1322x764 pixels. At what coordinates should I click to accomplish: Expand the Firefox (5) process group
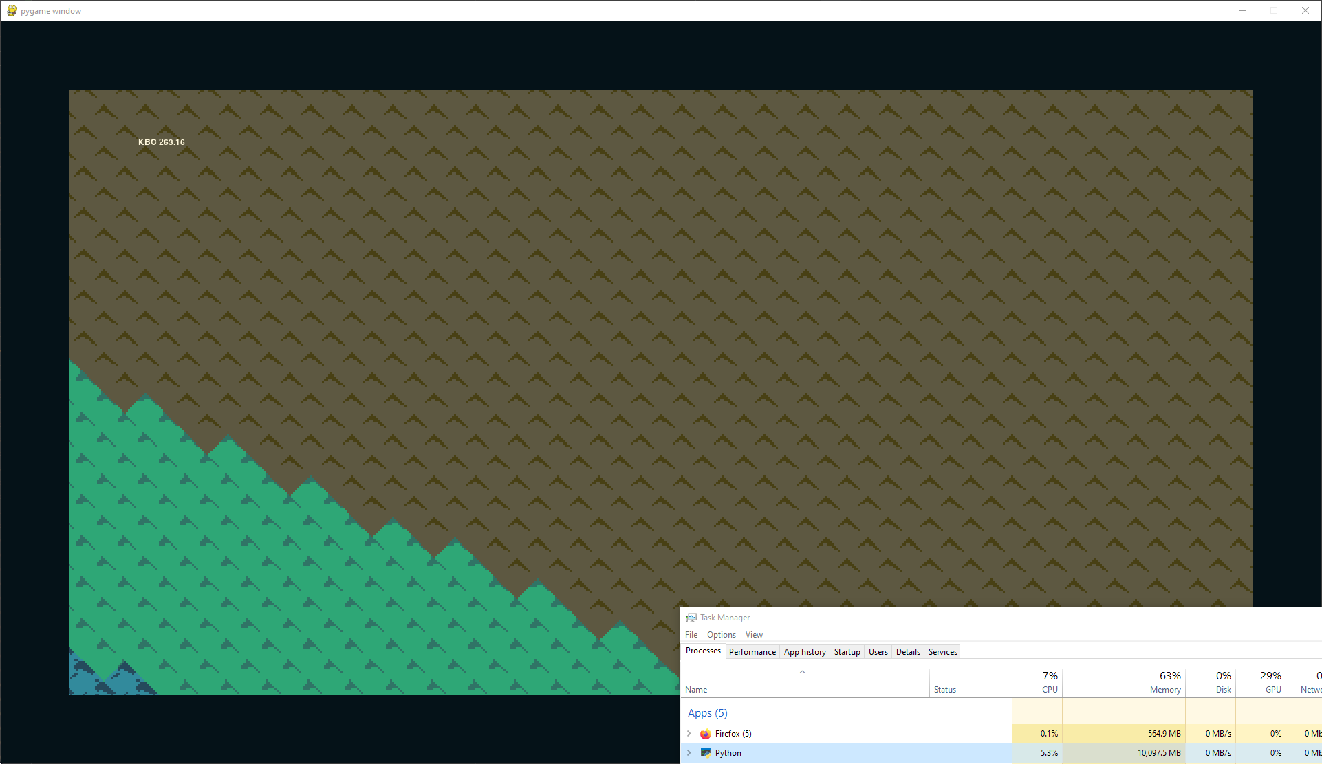(x=689, y=734)
